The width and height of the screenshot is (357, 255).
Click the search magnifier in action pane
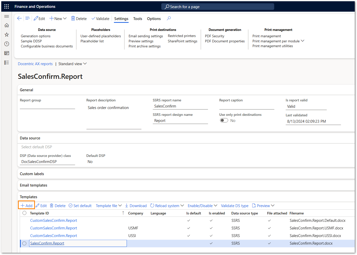click(x=169, y=19)
